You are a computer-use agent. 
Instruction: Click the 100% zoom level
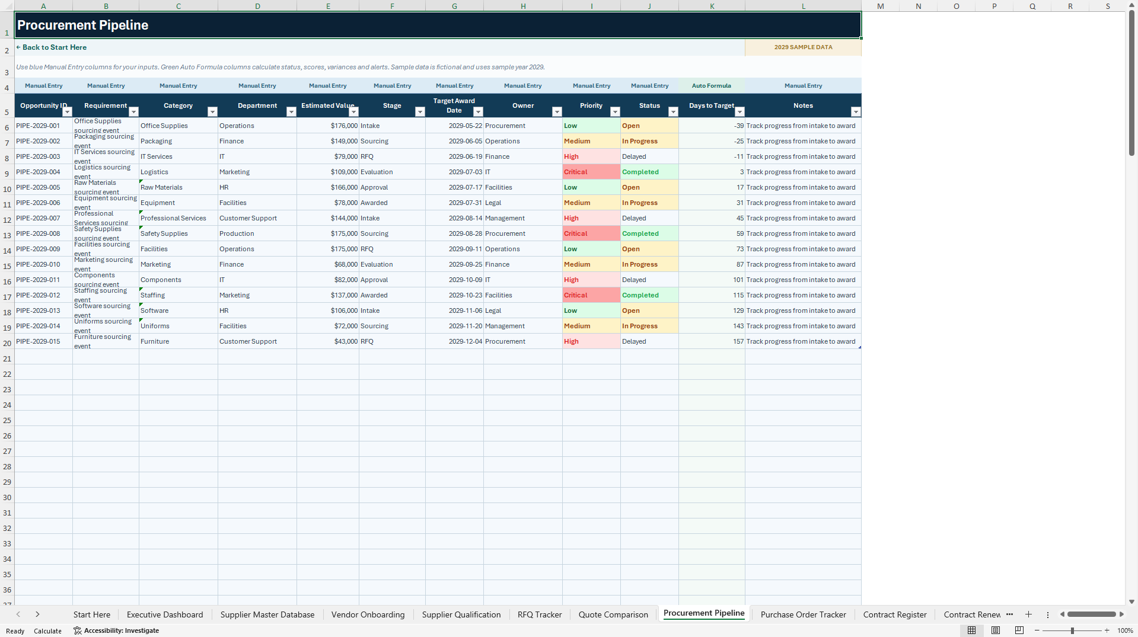point(1125,630)
